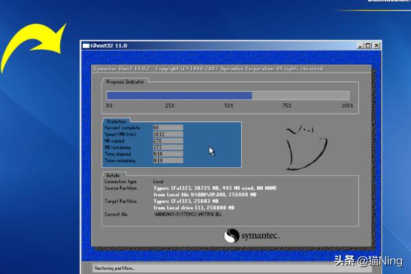Click the 25% progress scale label
This screenshot has width=411, height=274.
click(x=170, y=105)
